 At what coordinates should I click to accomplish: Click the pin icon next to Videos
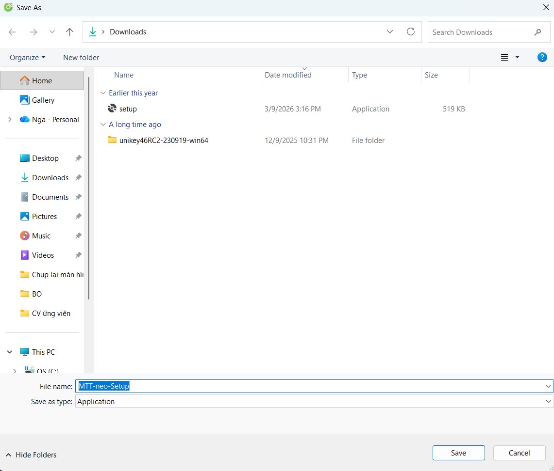point(79,255)
